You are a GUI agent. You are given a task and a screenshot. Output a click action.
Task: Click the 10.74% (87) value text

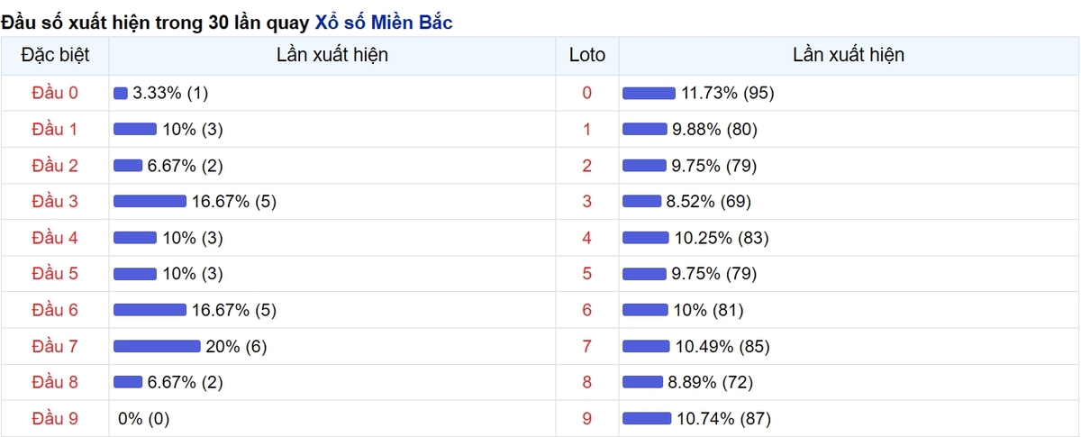(723, 418)
